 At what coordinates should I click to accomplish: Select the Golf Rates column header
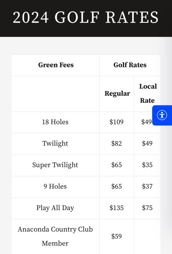pyautogui.click(x=130, y=65)
